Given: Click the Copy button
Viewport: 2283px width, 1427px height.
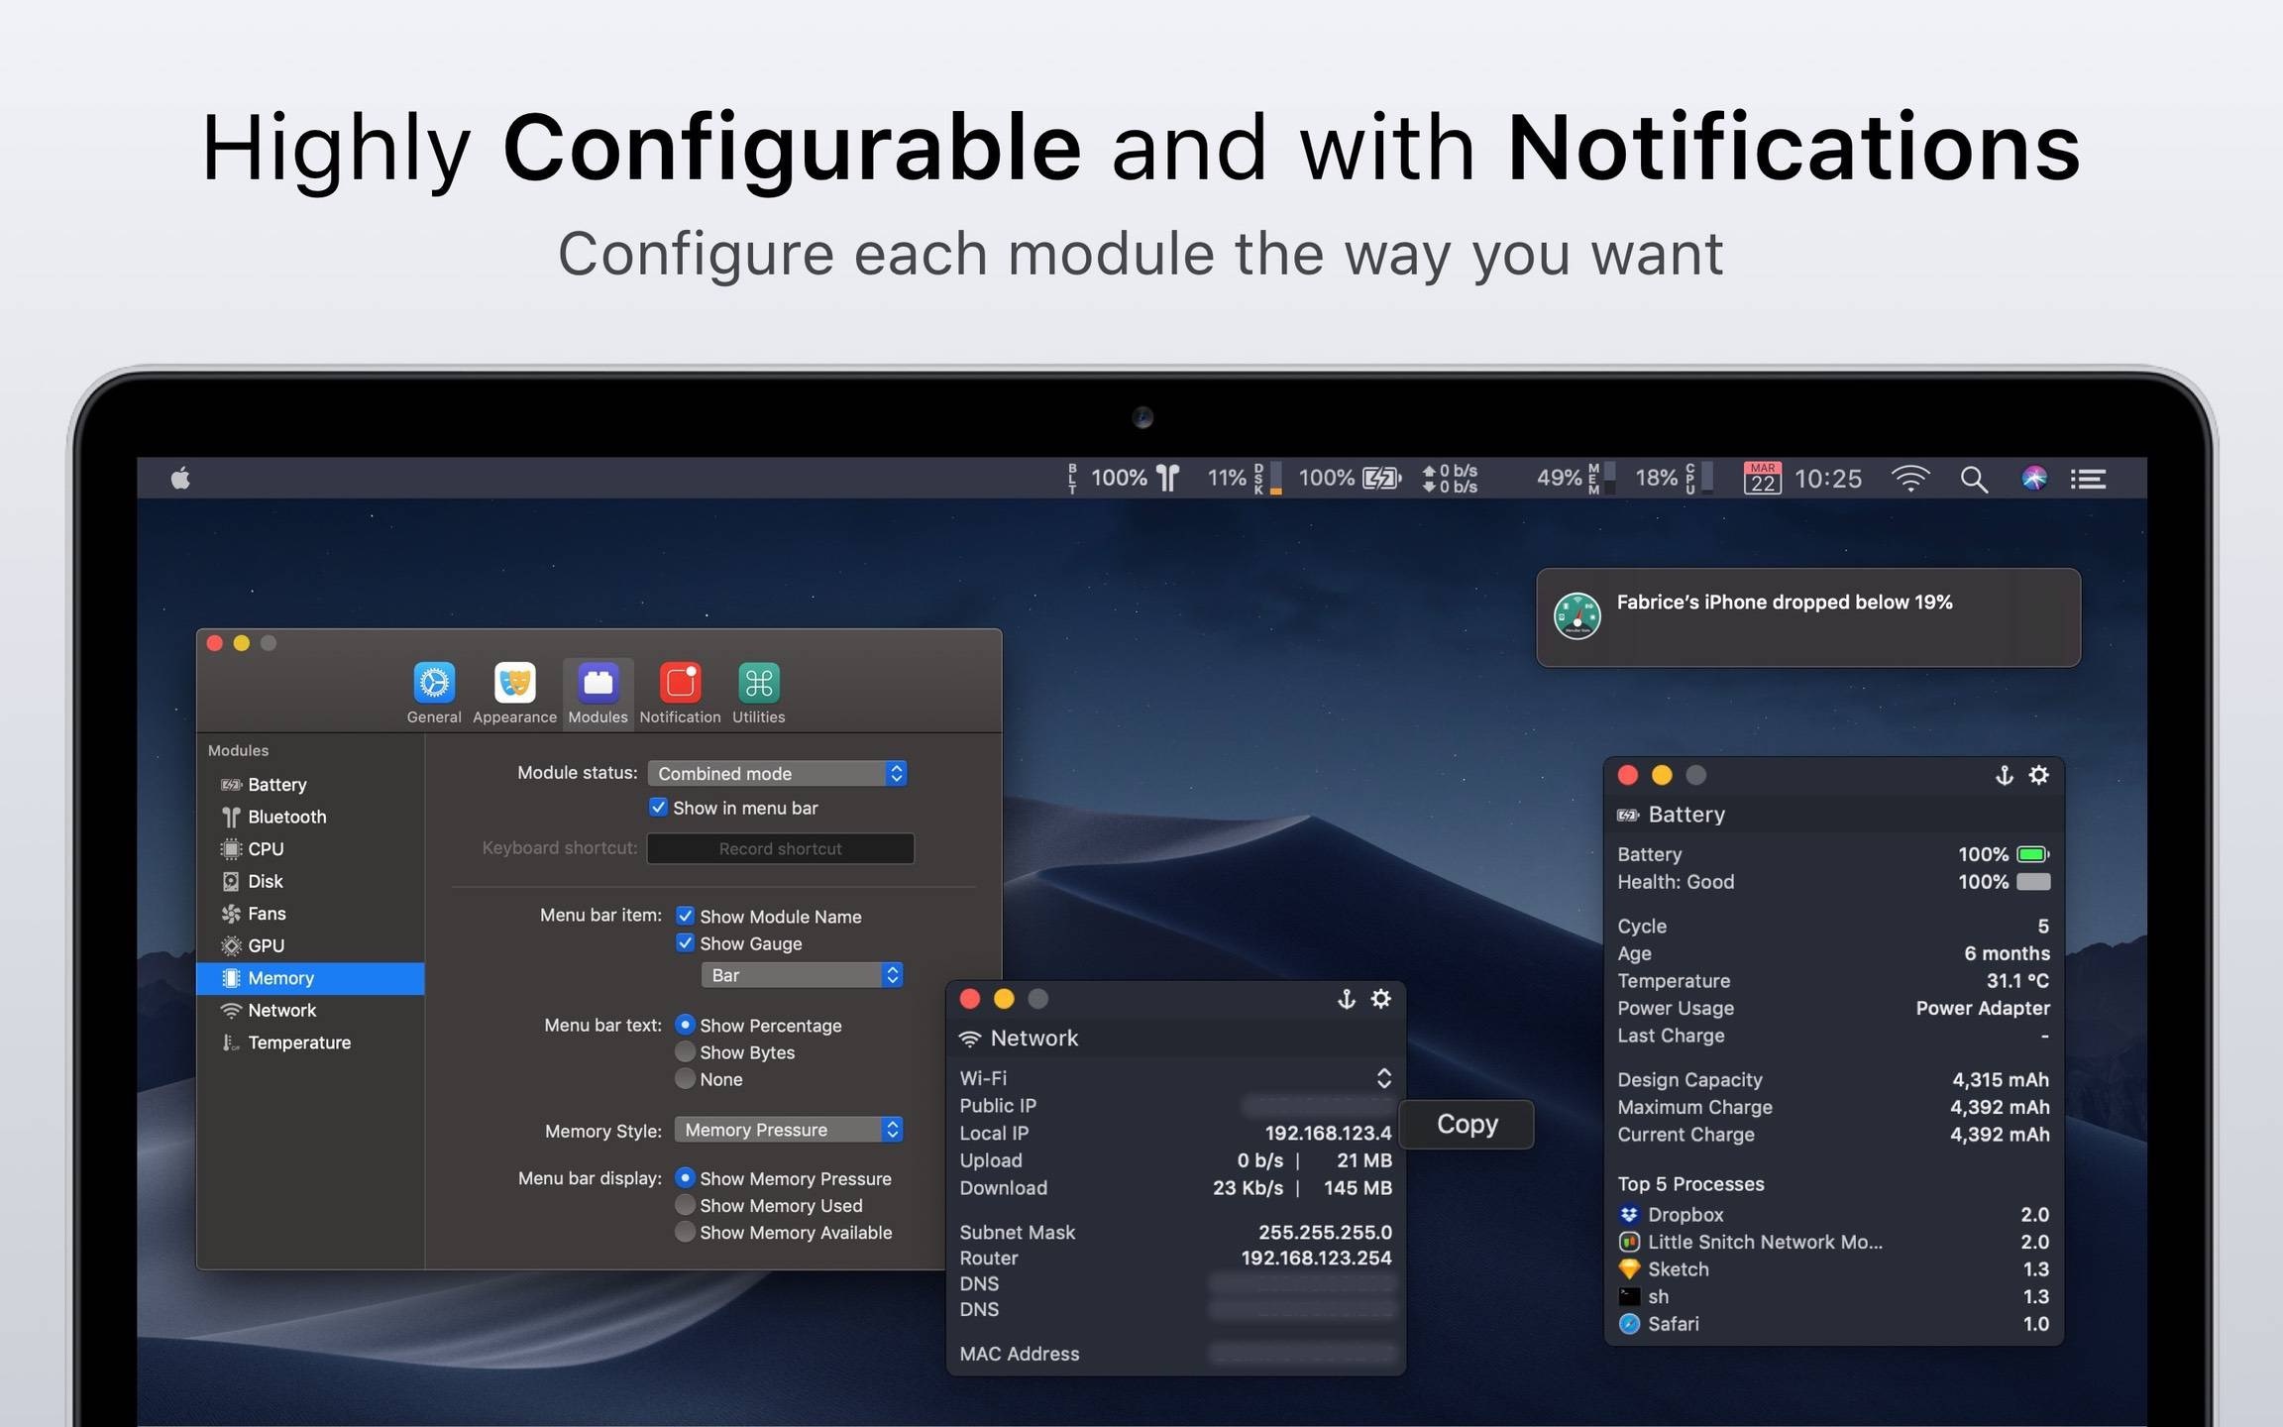Looking at the screenshot, I should coord(1467,1125).
